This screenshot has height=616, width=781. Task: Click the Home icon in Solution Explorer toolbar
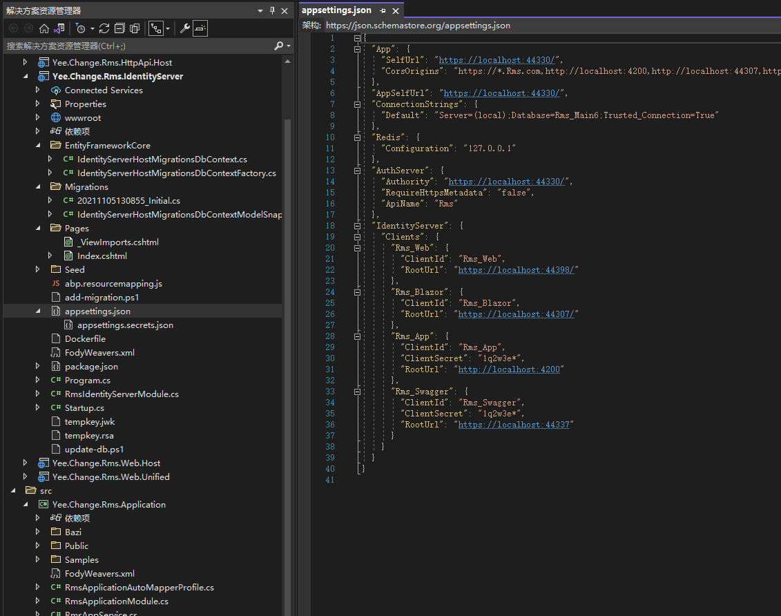tap(44, 28)
